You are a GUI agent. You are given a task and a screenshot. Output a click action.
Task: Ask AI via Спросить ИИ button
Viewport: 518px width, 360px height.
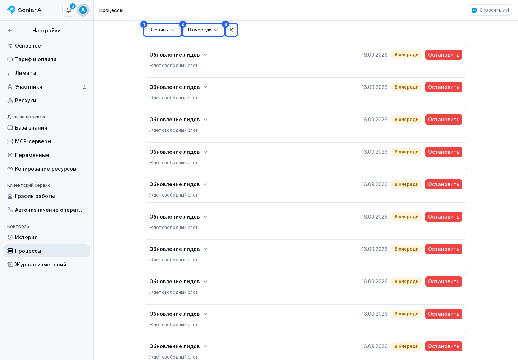(x=490, y=10)
